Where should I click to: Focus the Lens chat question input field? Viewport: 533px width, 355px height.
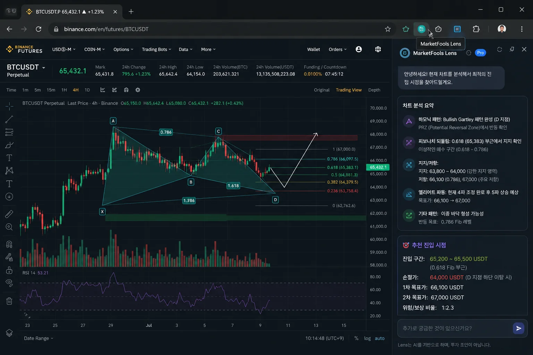click(455, 328)
